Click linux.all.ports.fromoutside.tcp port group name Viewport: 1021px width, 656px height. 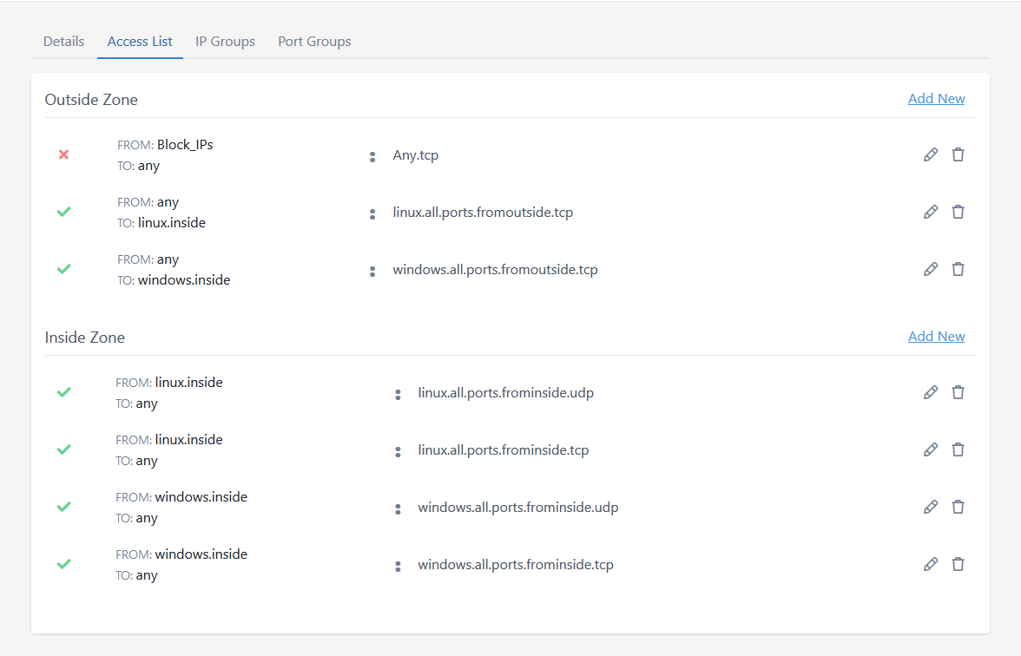[x=483, y=213]
